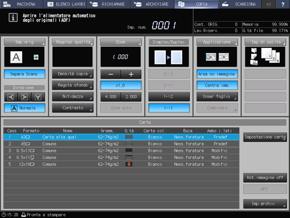Image resolution: width=290 pixels, height=218 pixels.
Task: Click the information icon beside ADF message
Action: [x=13, y=17]
